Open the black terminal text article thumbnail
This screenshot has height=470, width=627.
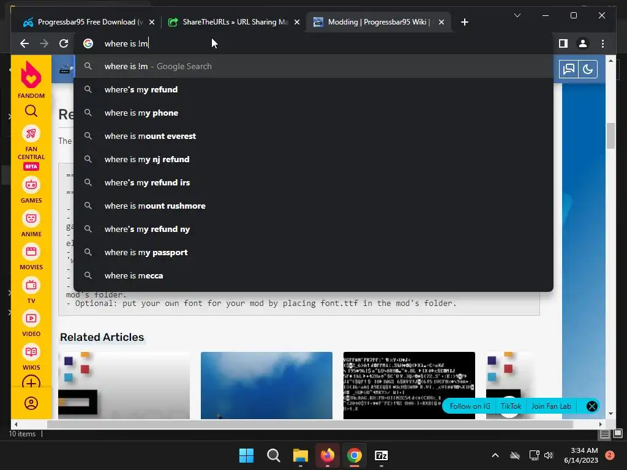409,386
